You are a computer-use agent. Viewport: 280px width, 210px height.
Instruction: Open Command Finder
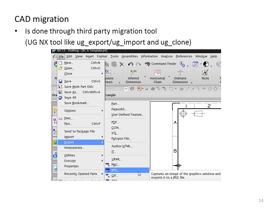[x=160, y=64]
